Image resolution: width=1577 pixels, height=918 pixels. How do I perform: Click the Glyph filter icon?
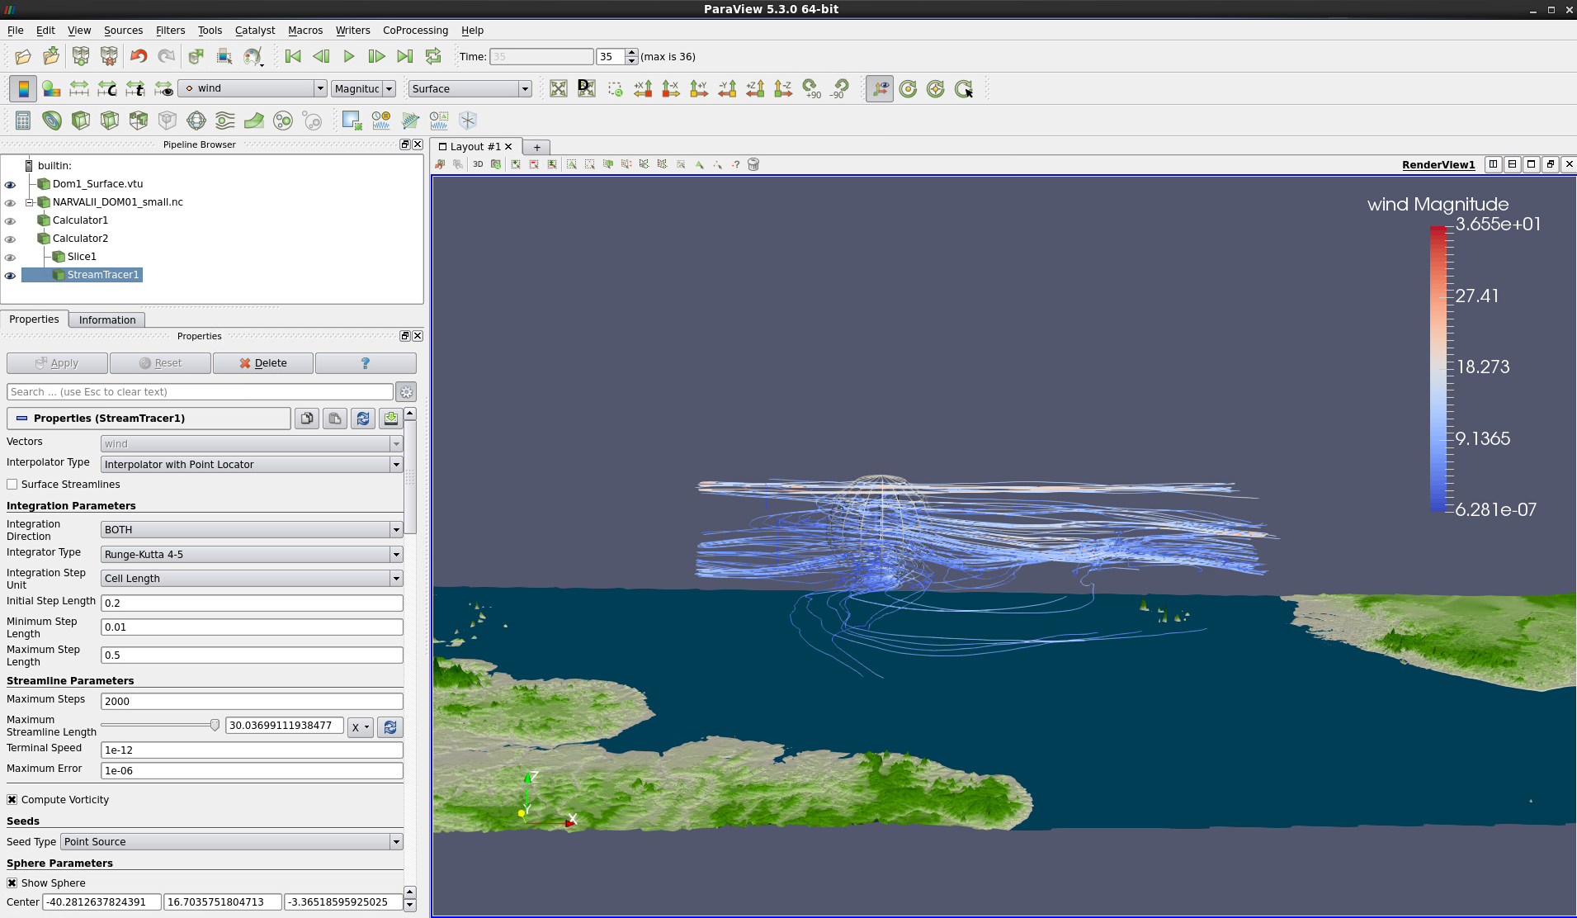196,121
